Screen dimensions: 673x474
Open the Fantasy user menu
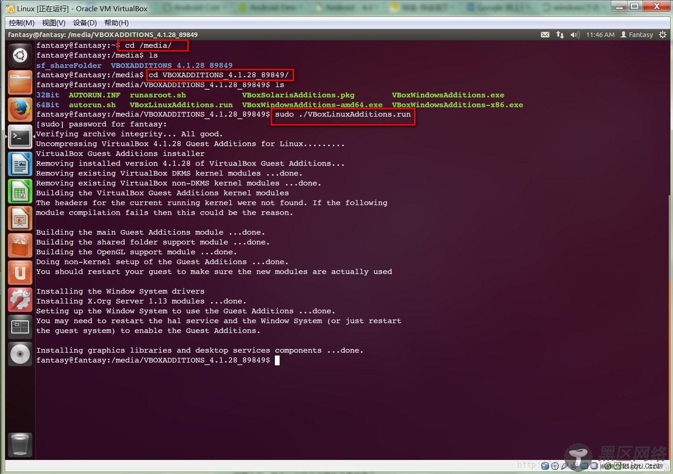pos(636,35)
